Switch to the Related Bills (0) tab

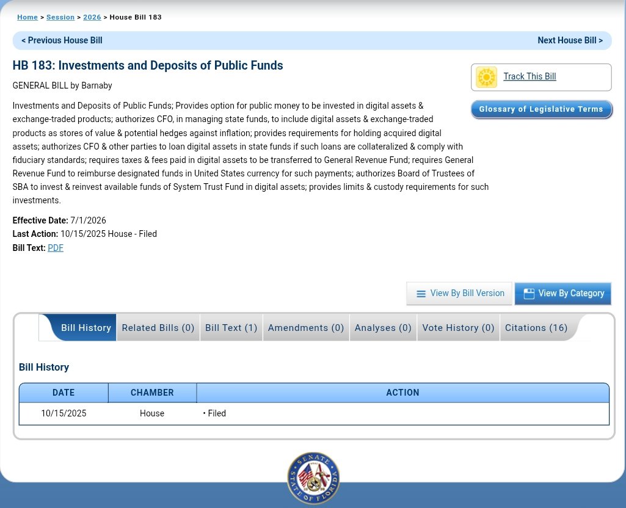158,328
